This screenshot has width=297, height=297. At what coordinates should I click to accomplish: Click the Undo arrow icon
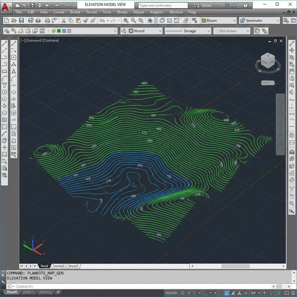pos(102,21)
